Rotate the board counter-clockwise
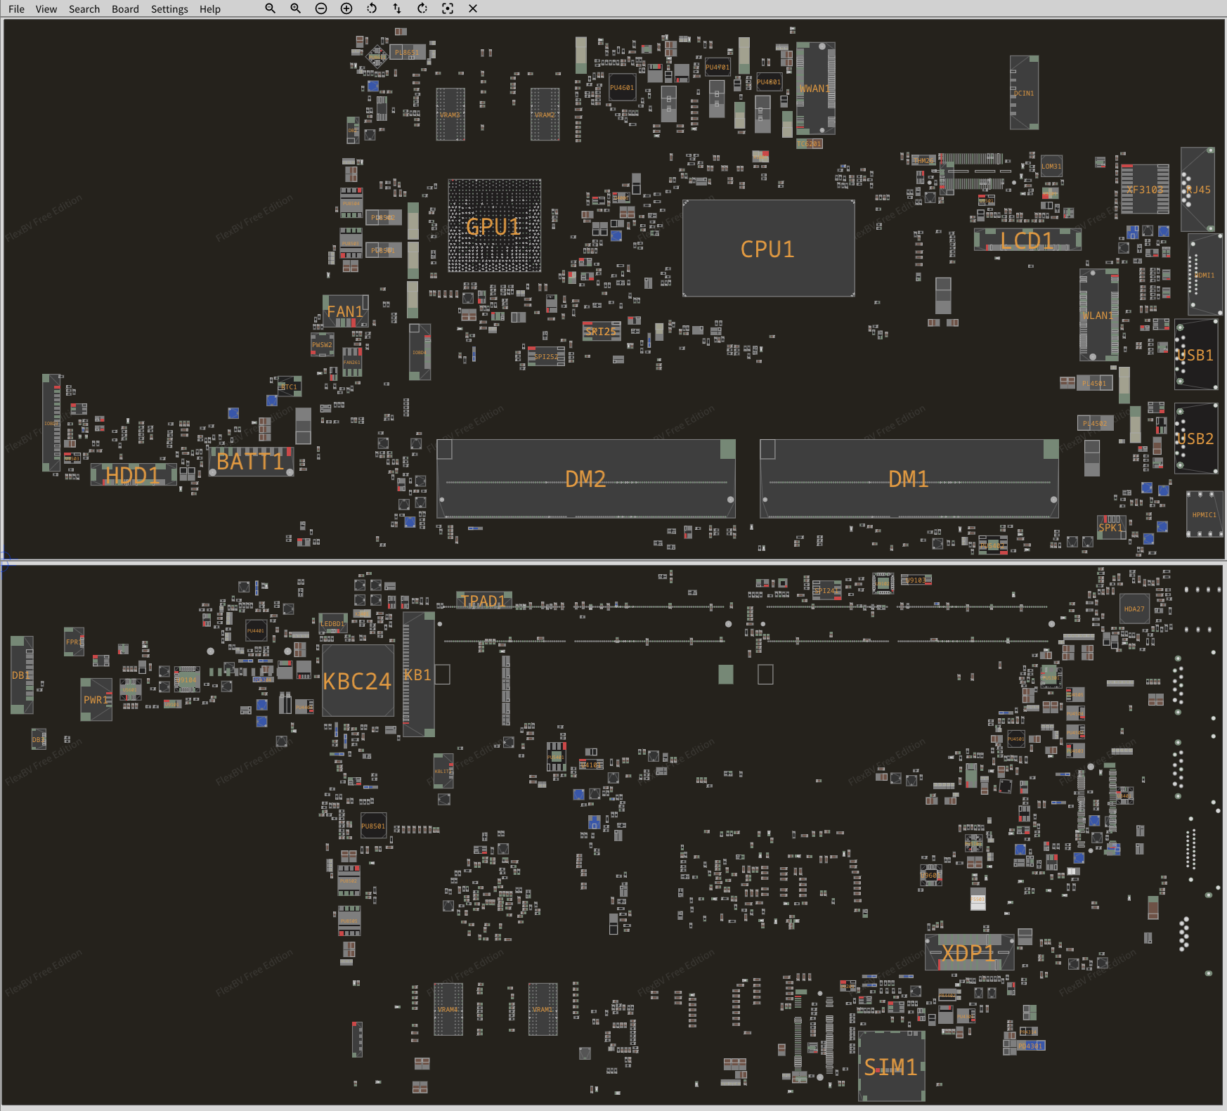Viewport: 1227px width, 1111px height. pyautogui.click(x=372, y=8)
